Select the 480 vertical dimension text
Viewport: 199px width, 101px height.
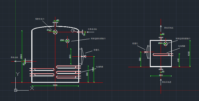coord(178,60)
